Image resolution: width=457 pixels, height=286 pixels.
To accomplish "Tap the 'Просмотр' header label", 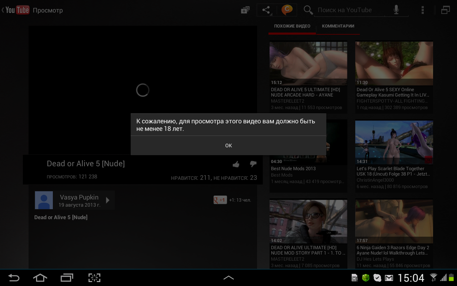I will pos(48,10).
